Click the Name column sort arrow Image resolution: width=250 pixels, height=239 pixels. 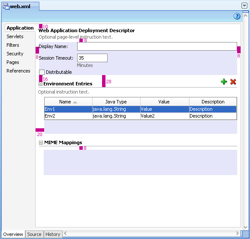(75, 102)
